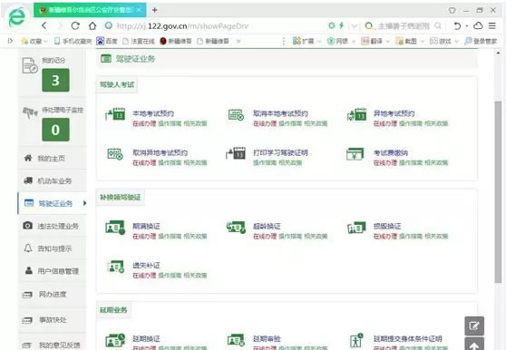
Task: Go to the browser home page icon
Action: (92, 25)
